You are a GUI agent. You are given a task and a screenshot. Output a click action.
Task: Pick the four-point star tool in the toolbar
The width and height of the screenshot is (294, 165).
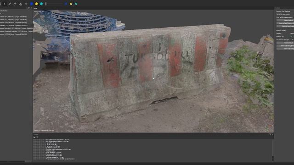click(x=26, y=4)
